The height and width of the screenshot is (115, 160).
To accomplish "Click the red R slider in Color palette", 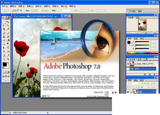I will click(x=142, y=42).
